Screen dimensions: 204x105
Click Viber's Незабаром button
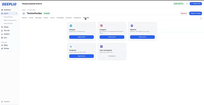[x=112, y=56]
